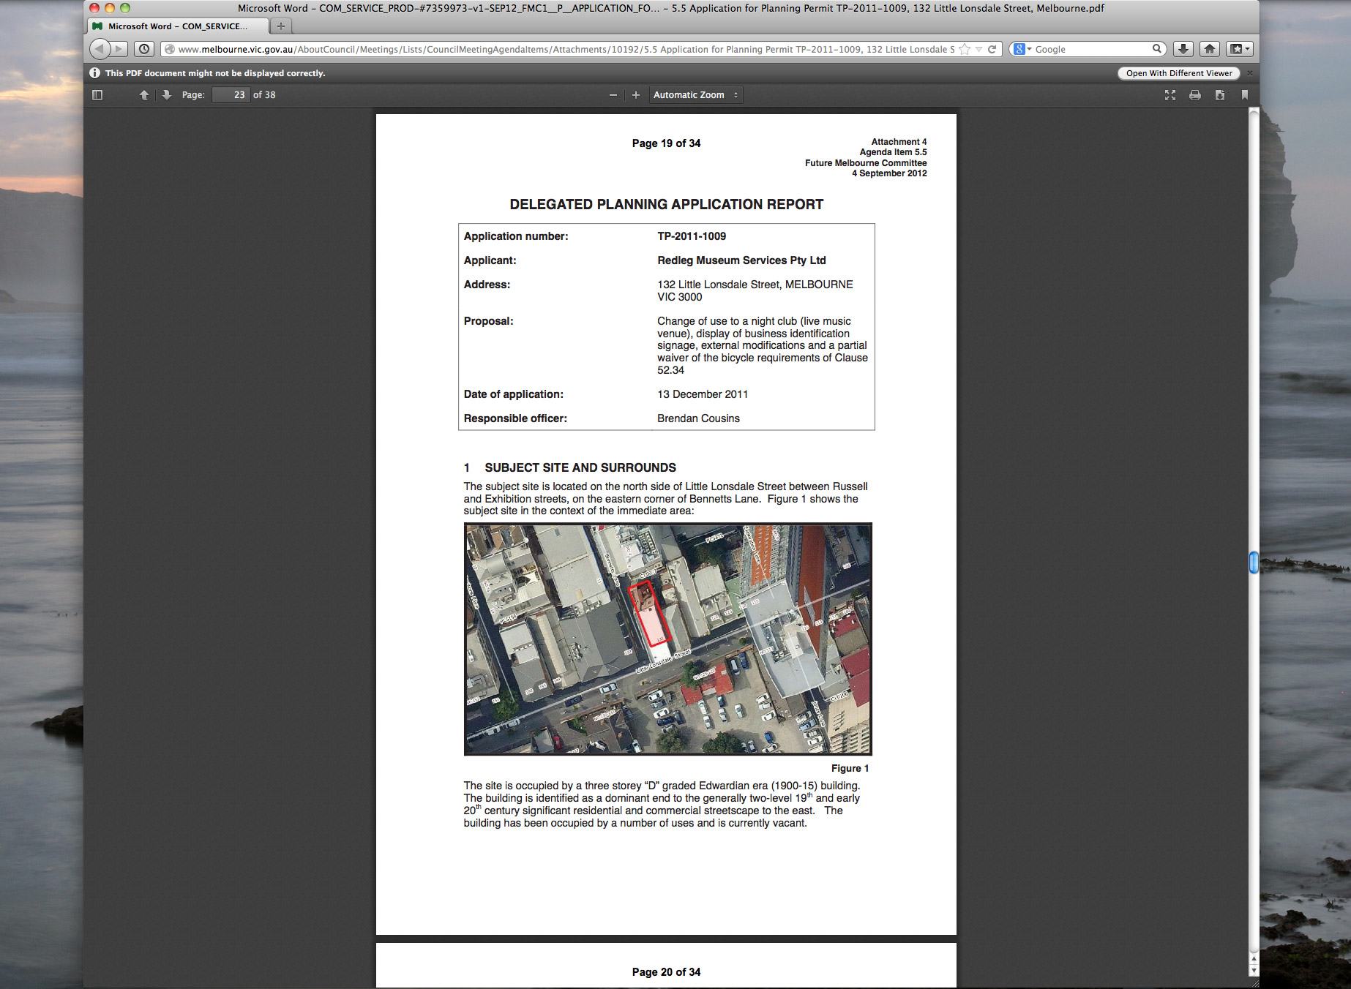This screenshot has height=989, width=1351.
Task: Select the Microsoft Word PDF tab
Action: (177, 26)
